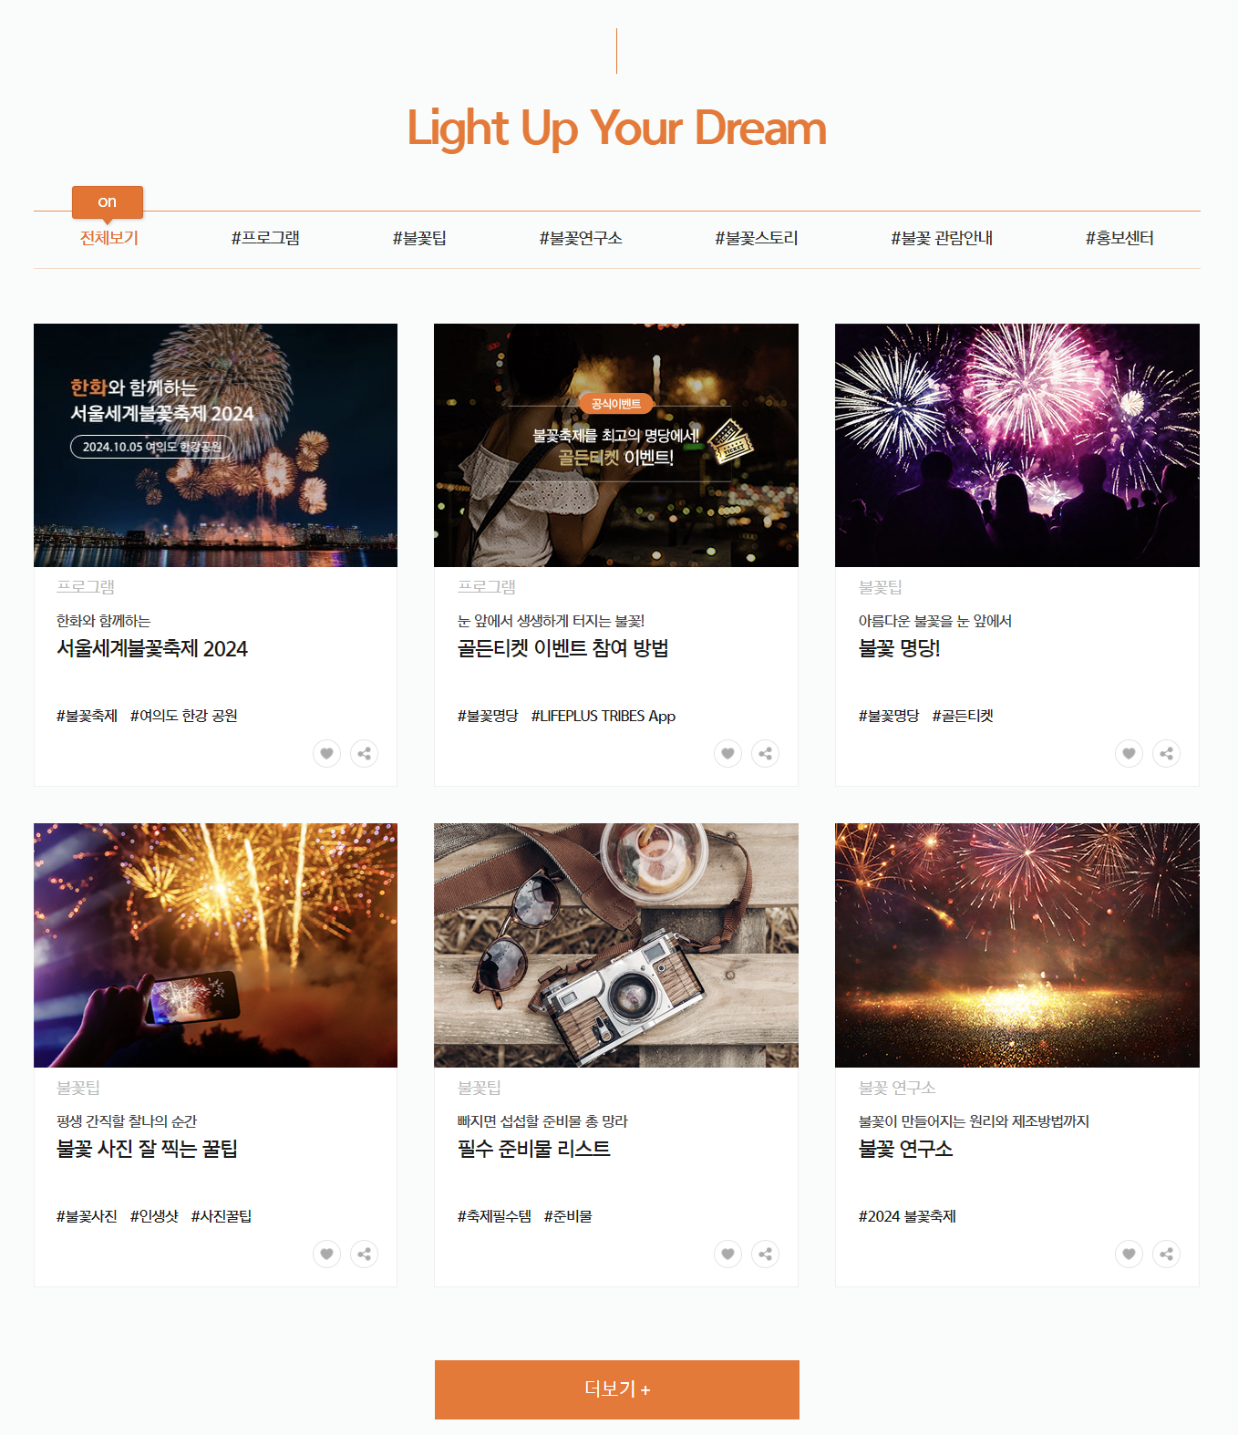Switch to the #프로그램 tab

(x=265, y=238)
